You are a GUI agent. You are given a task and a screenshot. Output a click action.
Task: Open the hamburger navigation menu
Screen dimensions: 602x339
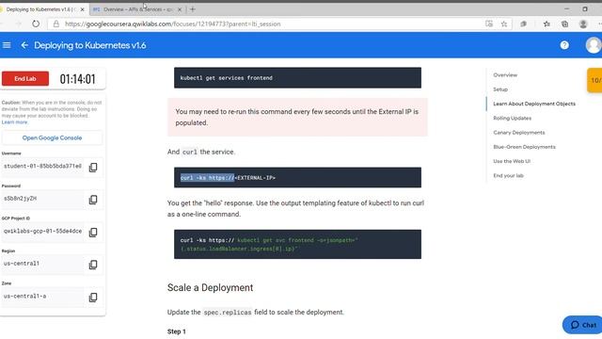click(x=7, y=45)
